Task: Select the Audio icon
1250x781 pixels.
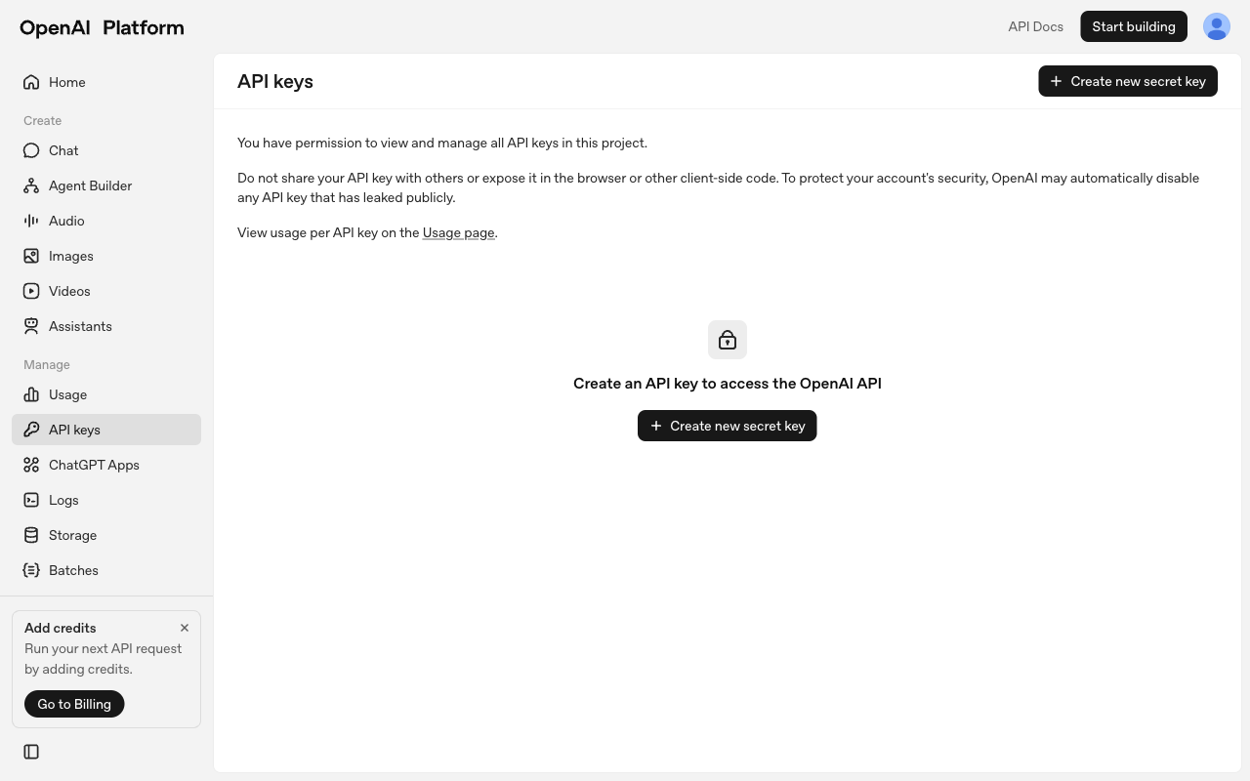Action: pyautogui.click(x=31, y=221)
